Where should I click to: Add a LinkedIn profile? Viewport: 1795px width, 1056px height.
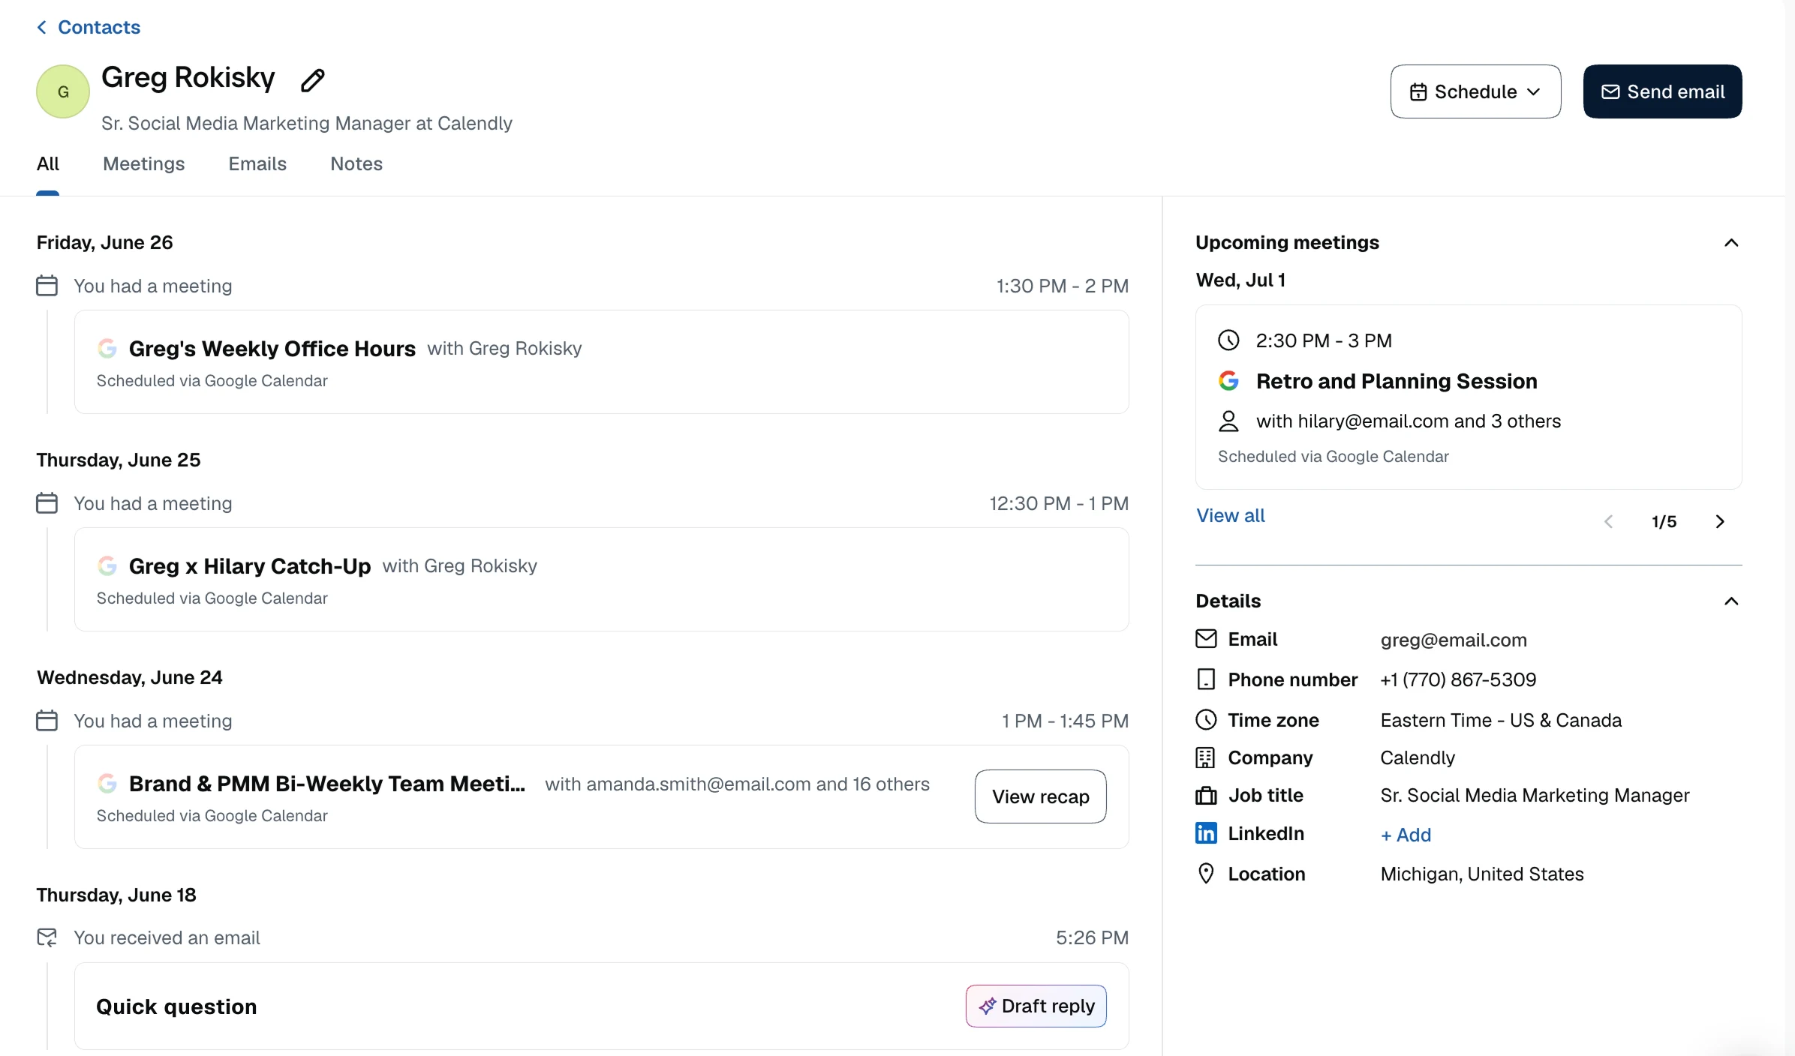click(1406, 835)
